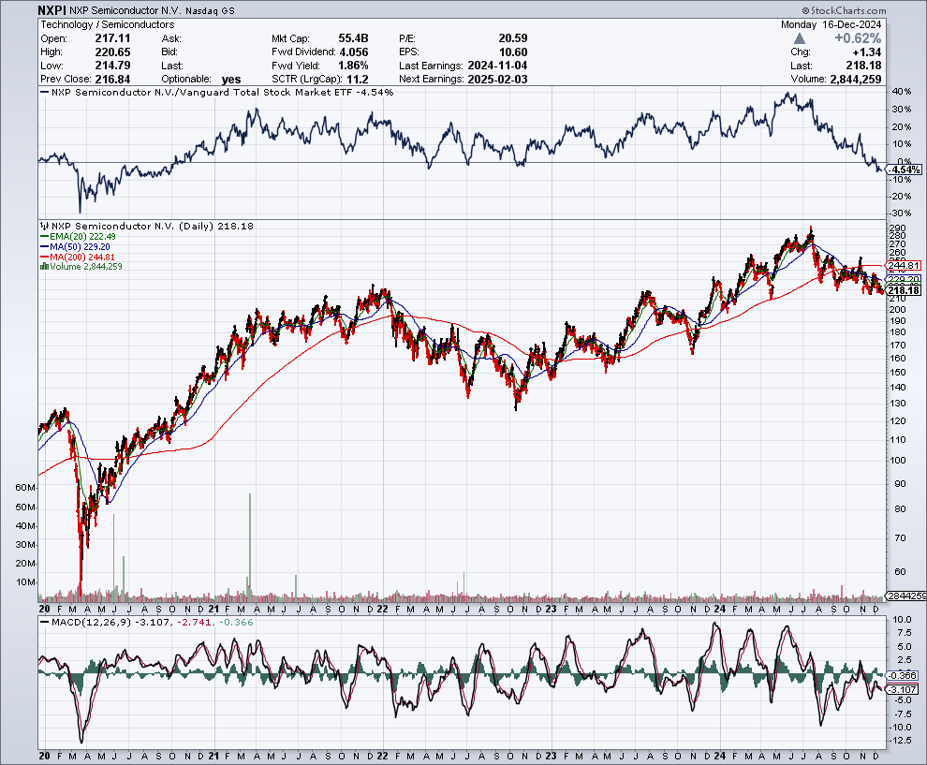Click the gray up-arrow change indicator
This screenshot has height=765, width=927.
tap(800, 38)
